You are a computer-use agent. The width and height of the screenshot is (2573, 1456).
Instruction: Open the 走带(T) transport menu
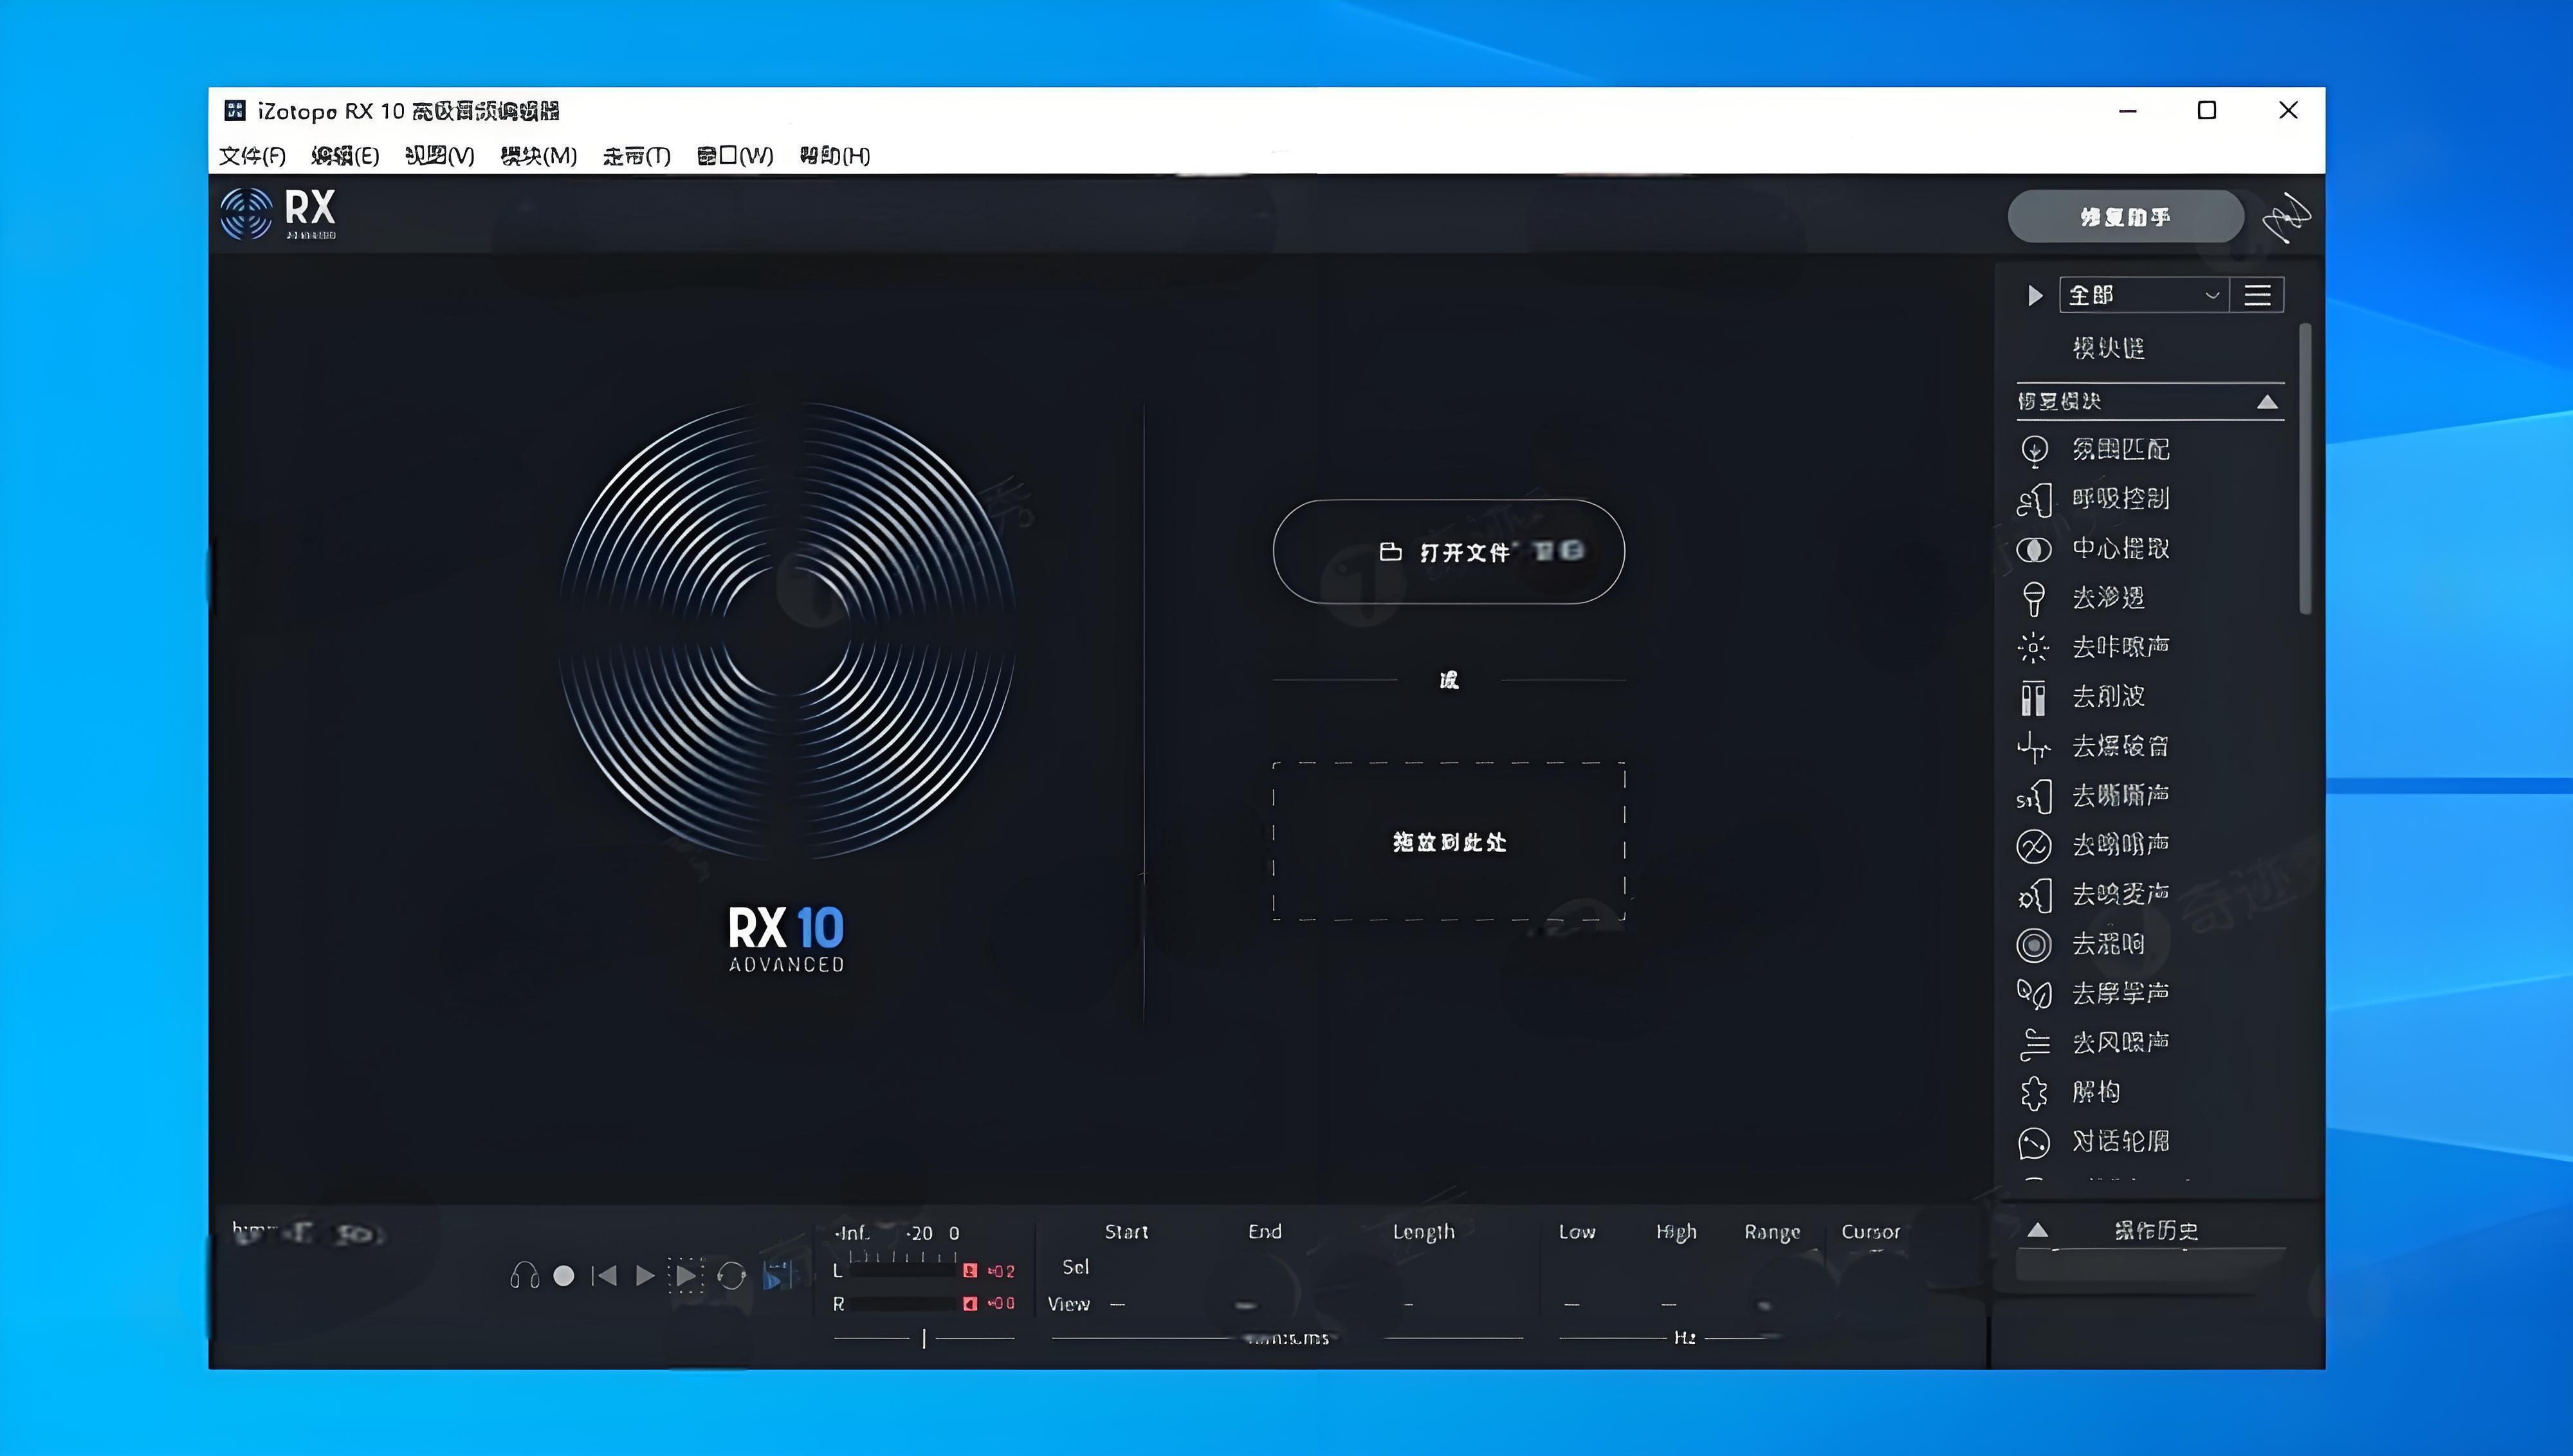coord(637,156)
